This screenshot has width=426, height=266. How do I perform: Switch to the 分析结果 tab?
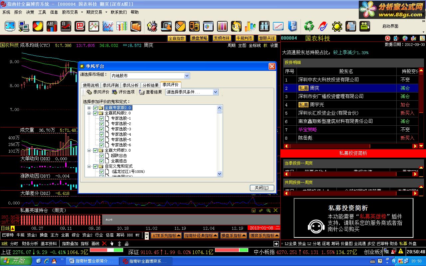(150, 85)
